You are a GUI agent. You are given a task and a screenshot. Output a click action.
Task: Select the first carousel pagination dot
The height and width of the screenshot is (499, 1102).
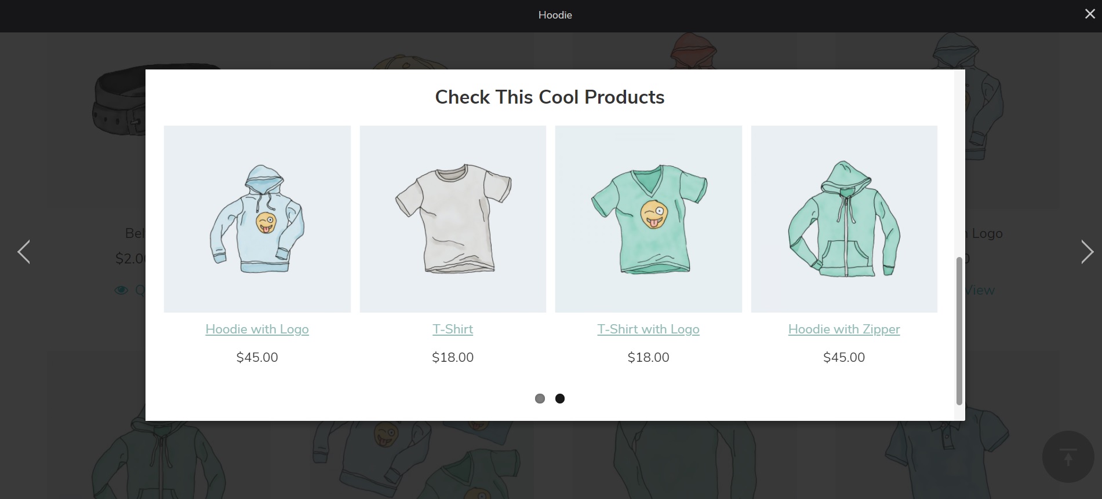tap(540, 398)
